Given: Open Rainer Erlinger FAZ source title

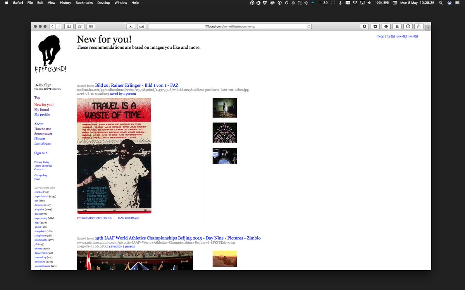Looking at the screenshot, I should (x=136, y=85).
